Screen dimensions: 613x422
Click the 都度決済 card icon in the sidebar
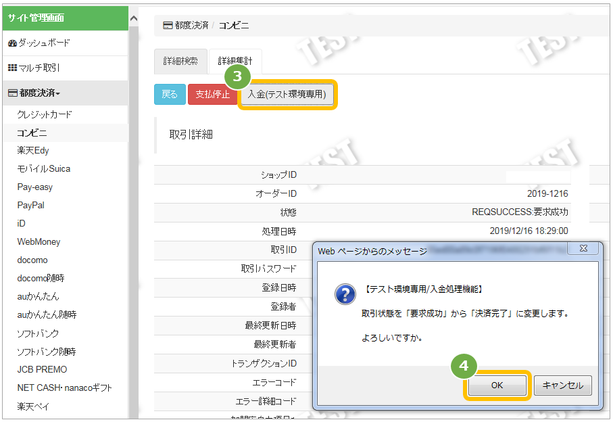13,93
